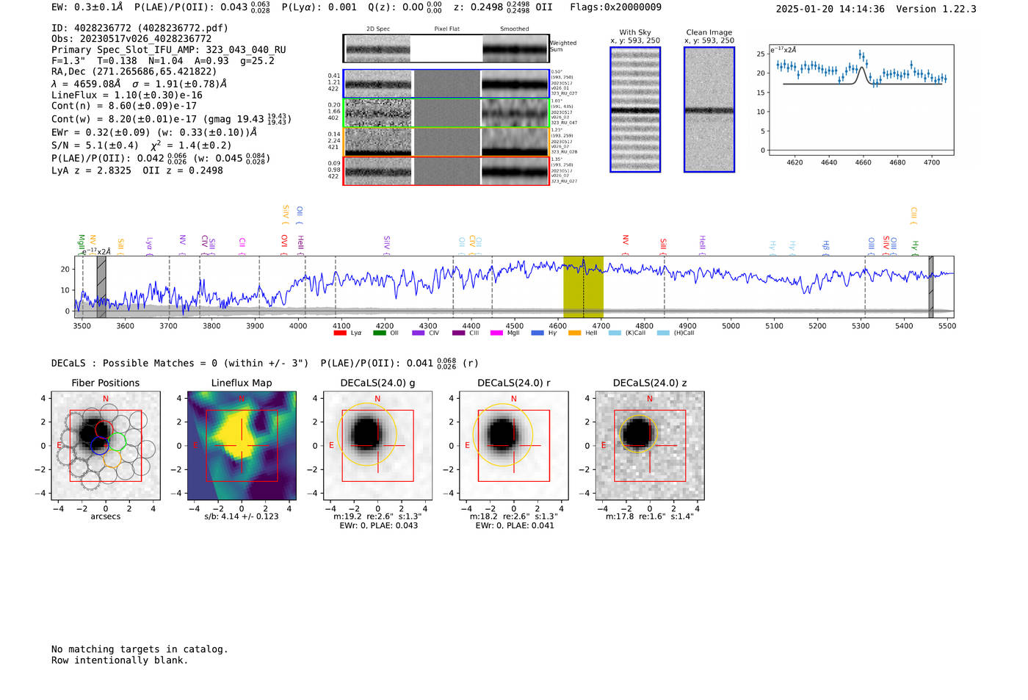Viewport: 1028px width, 700px height.
Task: Click the DECaLS Possible Matches = 0 header
Action: click(x=180, y=363)
